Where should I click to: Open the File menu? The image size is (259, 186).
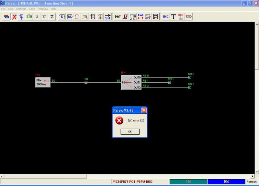(x=3, y=9)
